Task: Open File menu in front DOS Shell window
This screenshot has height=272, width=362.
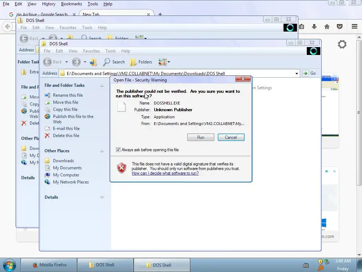Action: (47, 51)
